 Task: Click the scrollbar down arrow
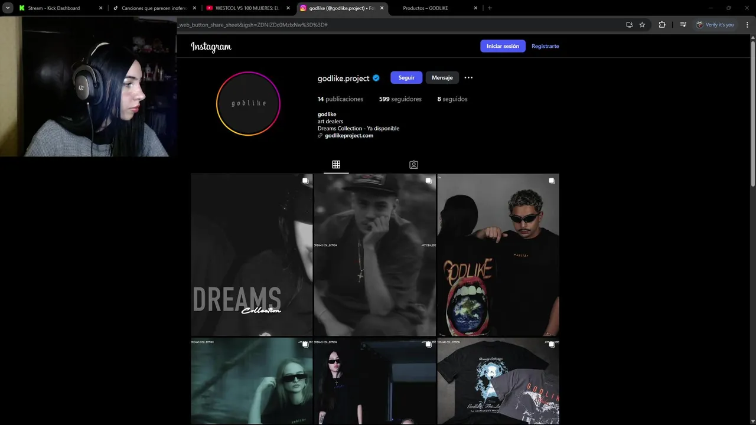coord(752,421)
